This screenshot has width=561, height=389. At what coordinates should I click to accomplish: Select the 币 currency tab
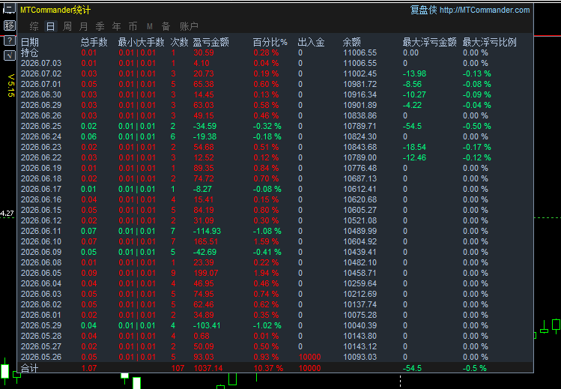pos(133,26)
